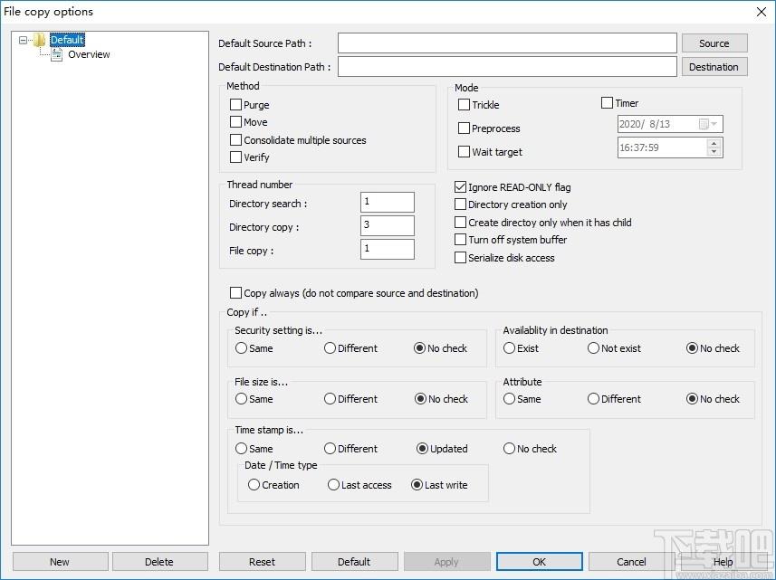Check Copy always option

pyautogui.click(x=235, y=293)
